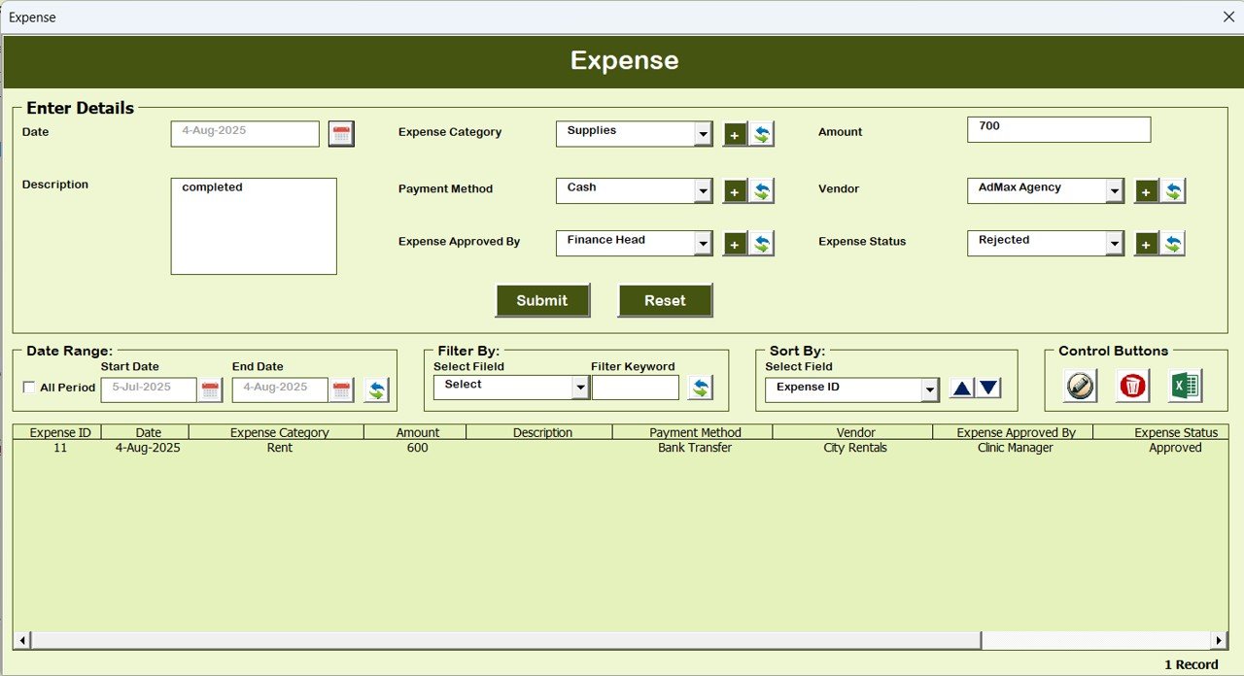Viewport: 1244px width, 676px height.
Task: Click the horizontal scrollbar right arrow
Action: (x=1219, y=640)
